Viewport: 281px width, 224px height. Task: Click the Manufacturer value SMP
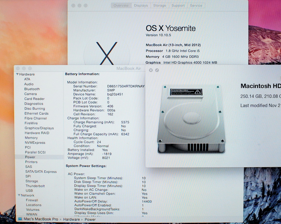point(111,90)
